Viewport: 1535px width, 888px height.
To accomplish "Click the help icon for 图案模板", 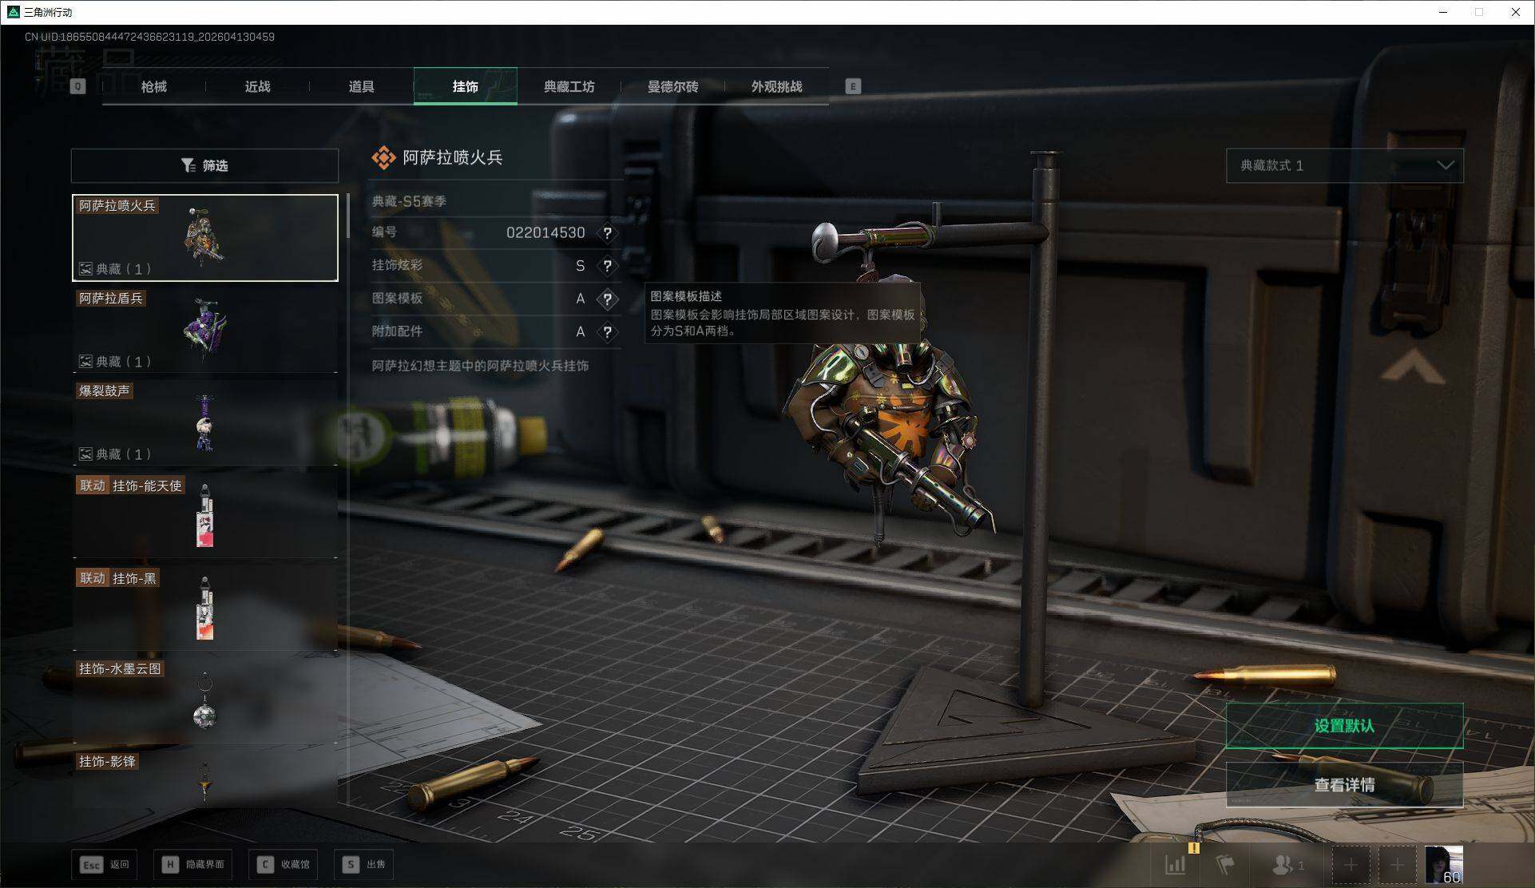I will click(x=608, y=299).
